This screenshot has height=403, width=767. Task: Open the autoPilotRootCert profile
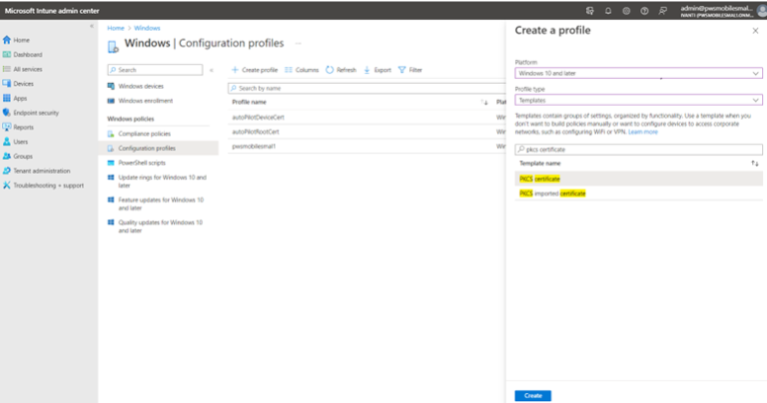[256, 132]
